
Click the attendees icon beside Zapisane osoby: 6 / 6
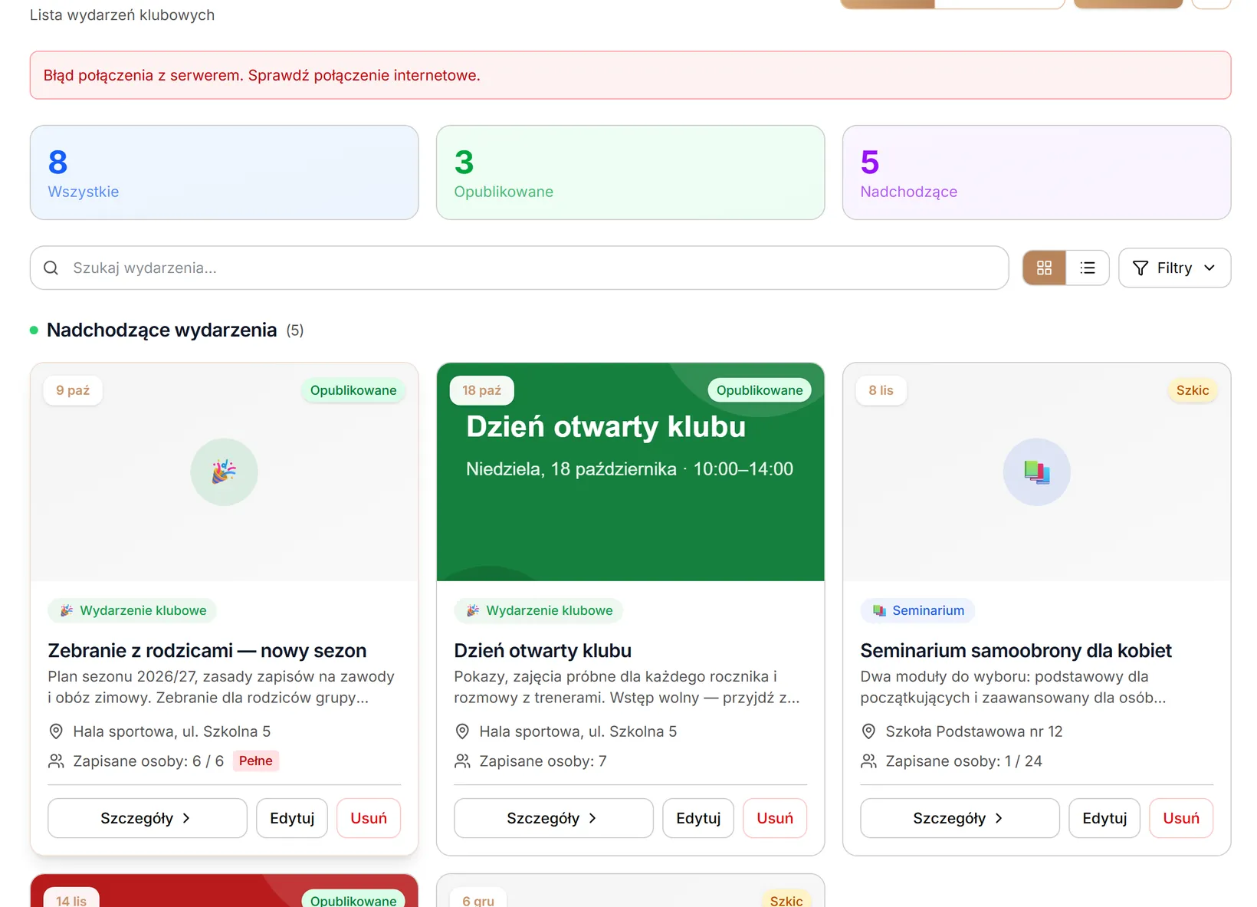click(x=56, y=761)
